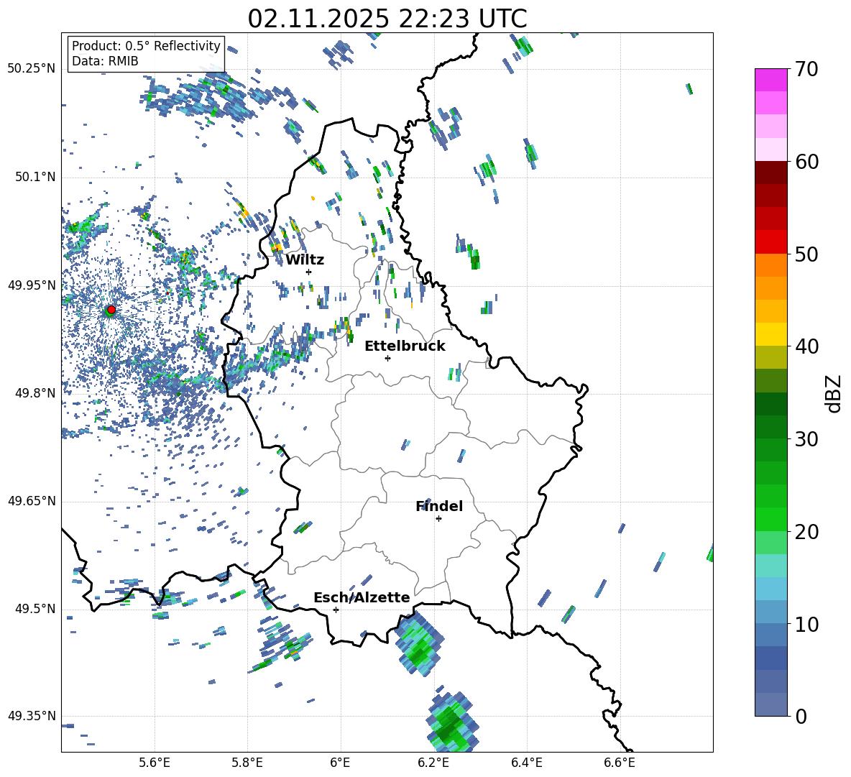Click the dBZ colorbar axis label
851x777 pixels.
click(x=834, y=393)
